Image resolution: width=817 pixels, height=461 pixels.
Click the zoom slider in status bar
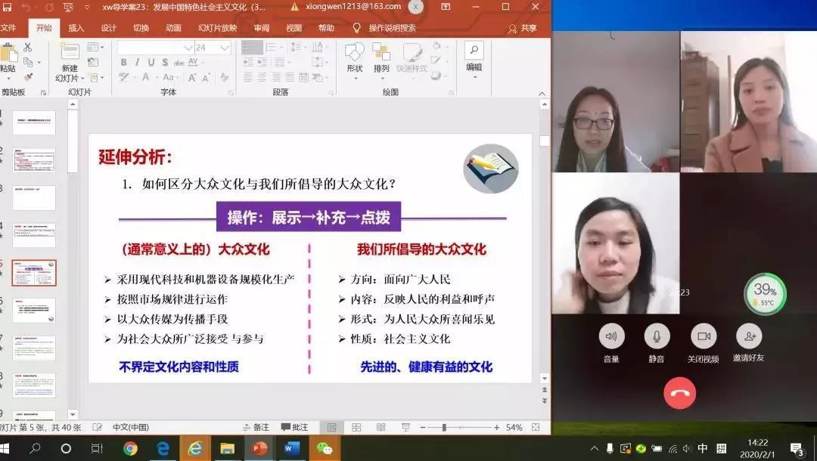pos(444,428)
